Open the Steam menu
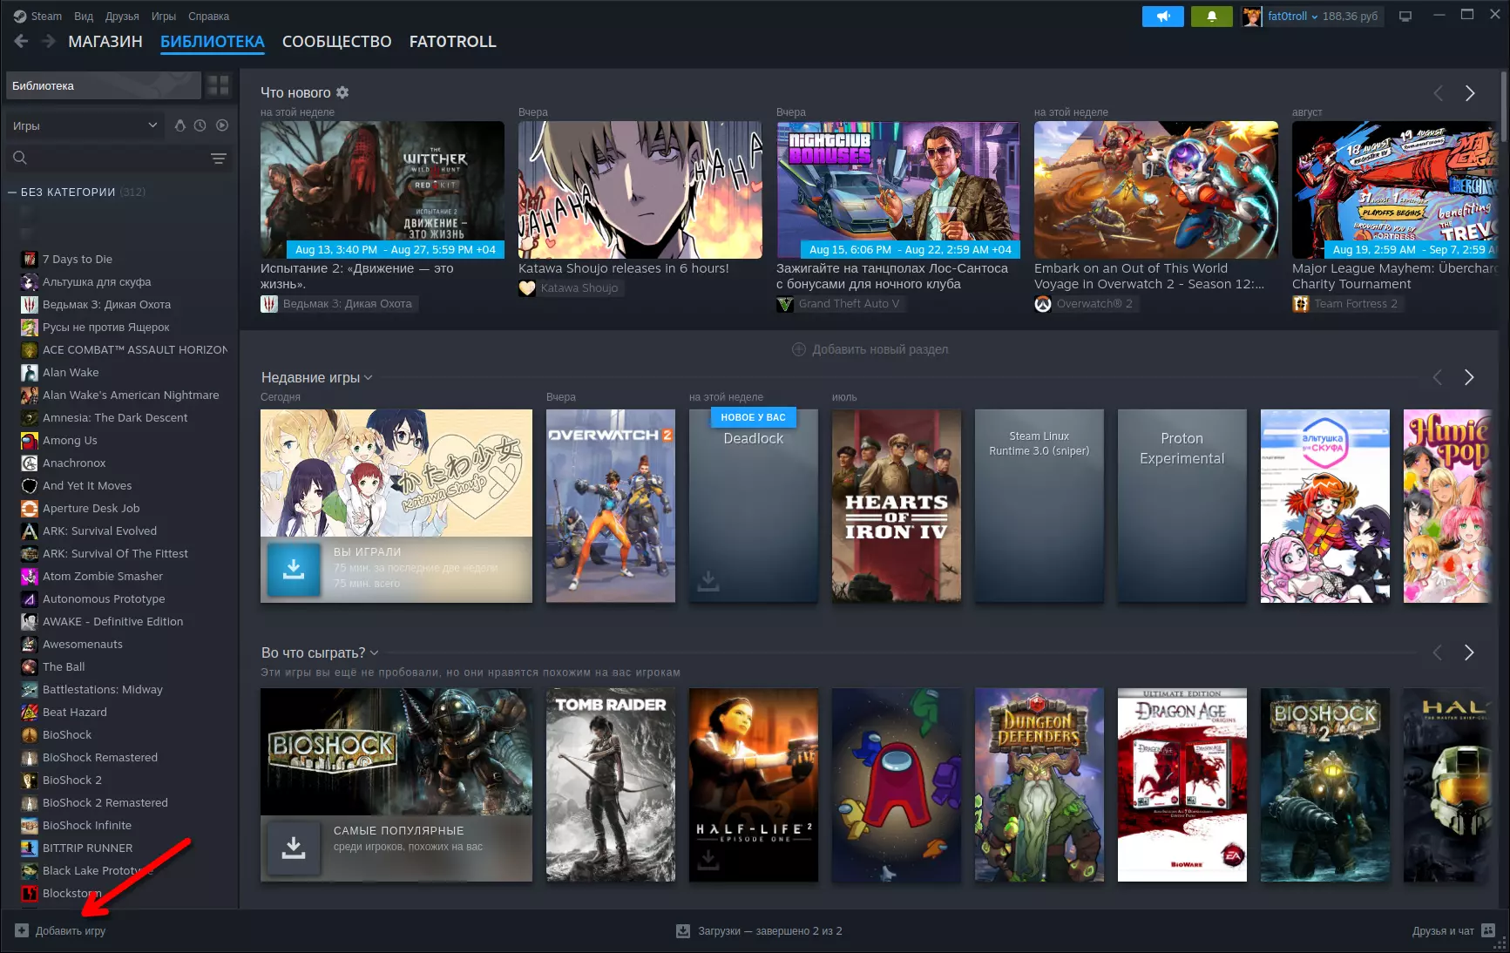The height and width of the screenshot is (953, 1510). point(37,17)
